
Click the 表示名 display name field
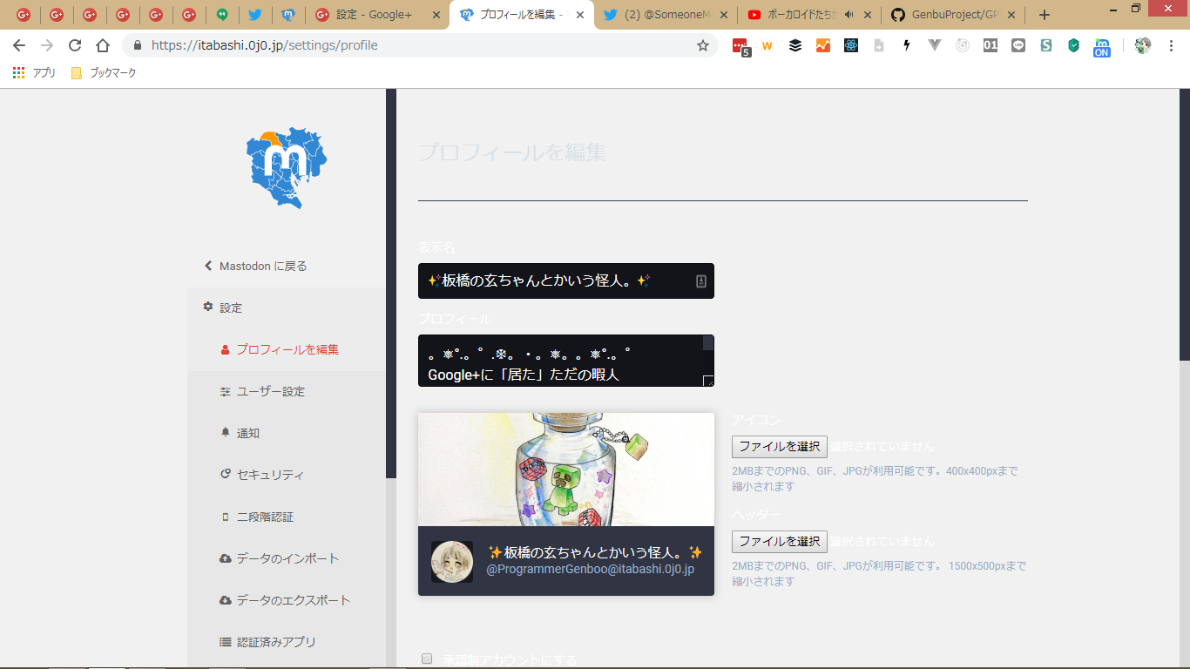(x=558, y=280)
